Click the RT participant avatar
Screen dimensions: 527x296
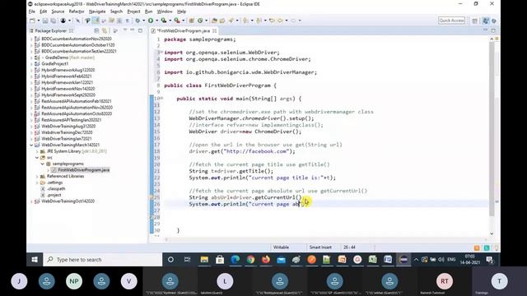pyautogui.click(x=445, y=281)
